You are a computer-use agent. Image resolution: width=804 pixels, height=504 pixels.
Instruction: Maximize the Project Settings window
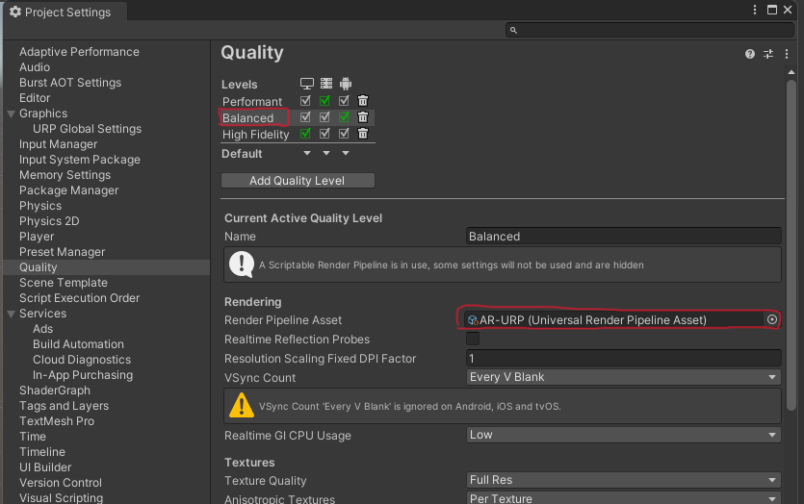771,10
